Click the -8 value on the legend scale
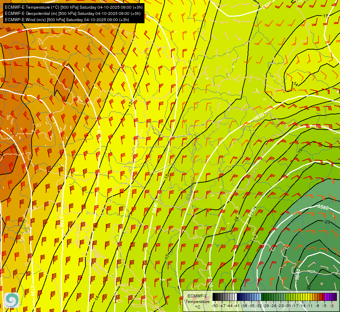Image resolution: width=340 pixels, height=312 pixels. coord(317,306)
